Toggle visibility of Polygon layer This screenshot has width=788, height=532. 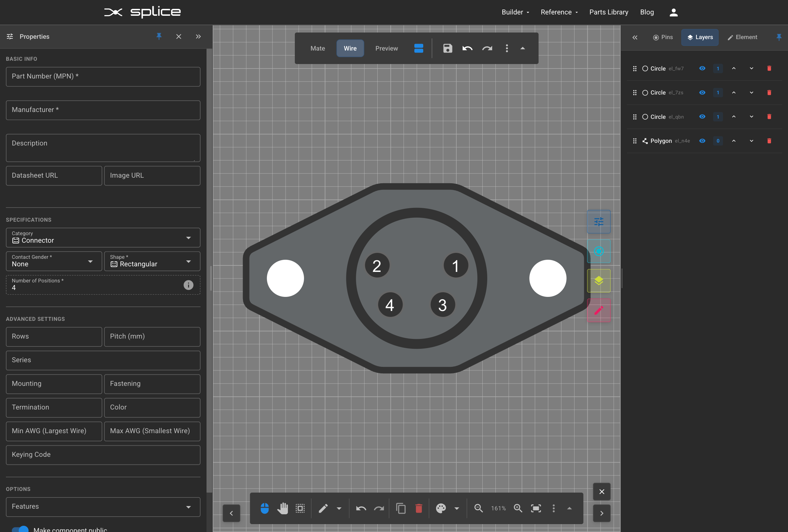(702, 141)
